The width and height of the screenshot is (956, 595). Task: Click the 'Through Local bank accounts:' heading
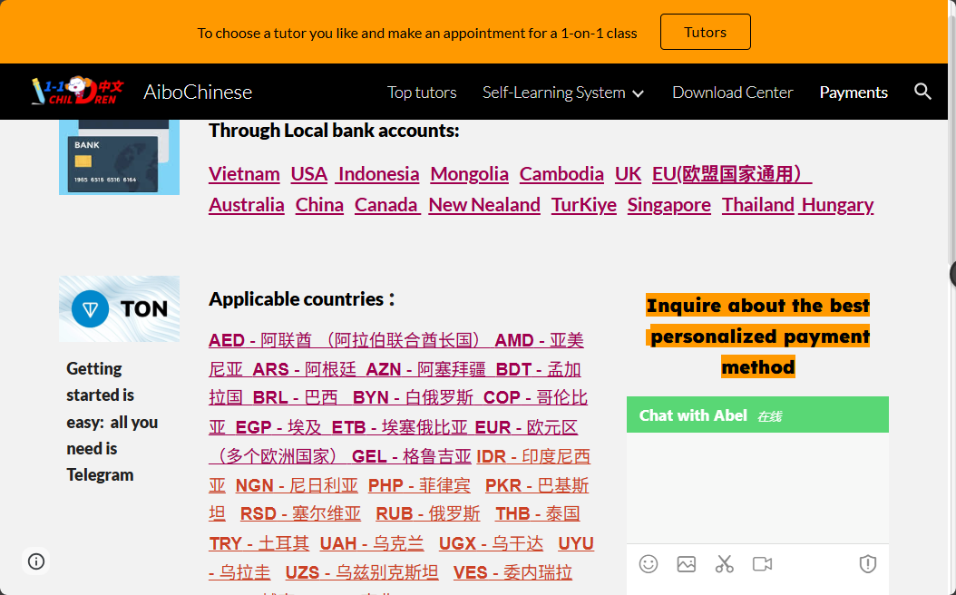pos(334,131)
